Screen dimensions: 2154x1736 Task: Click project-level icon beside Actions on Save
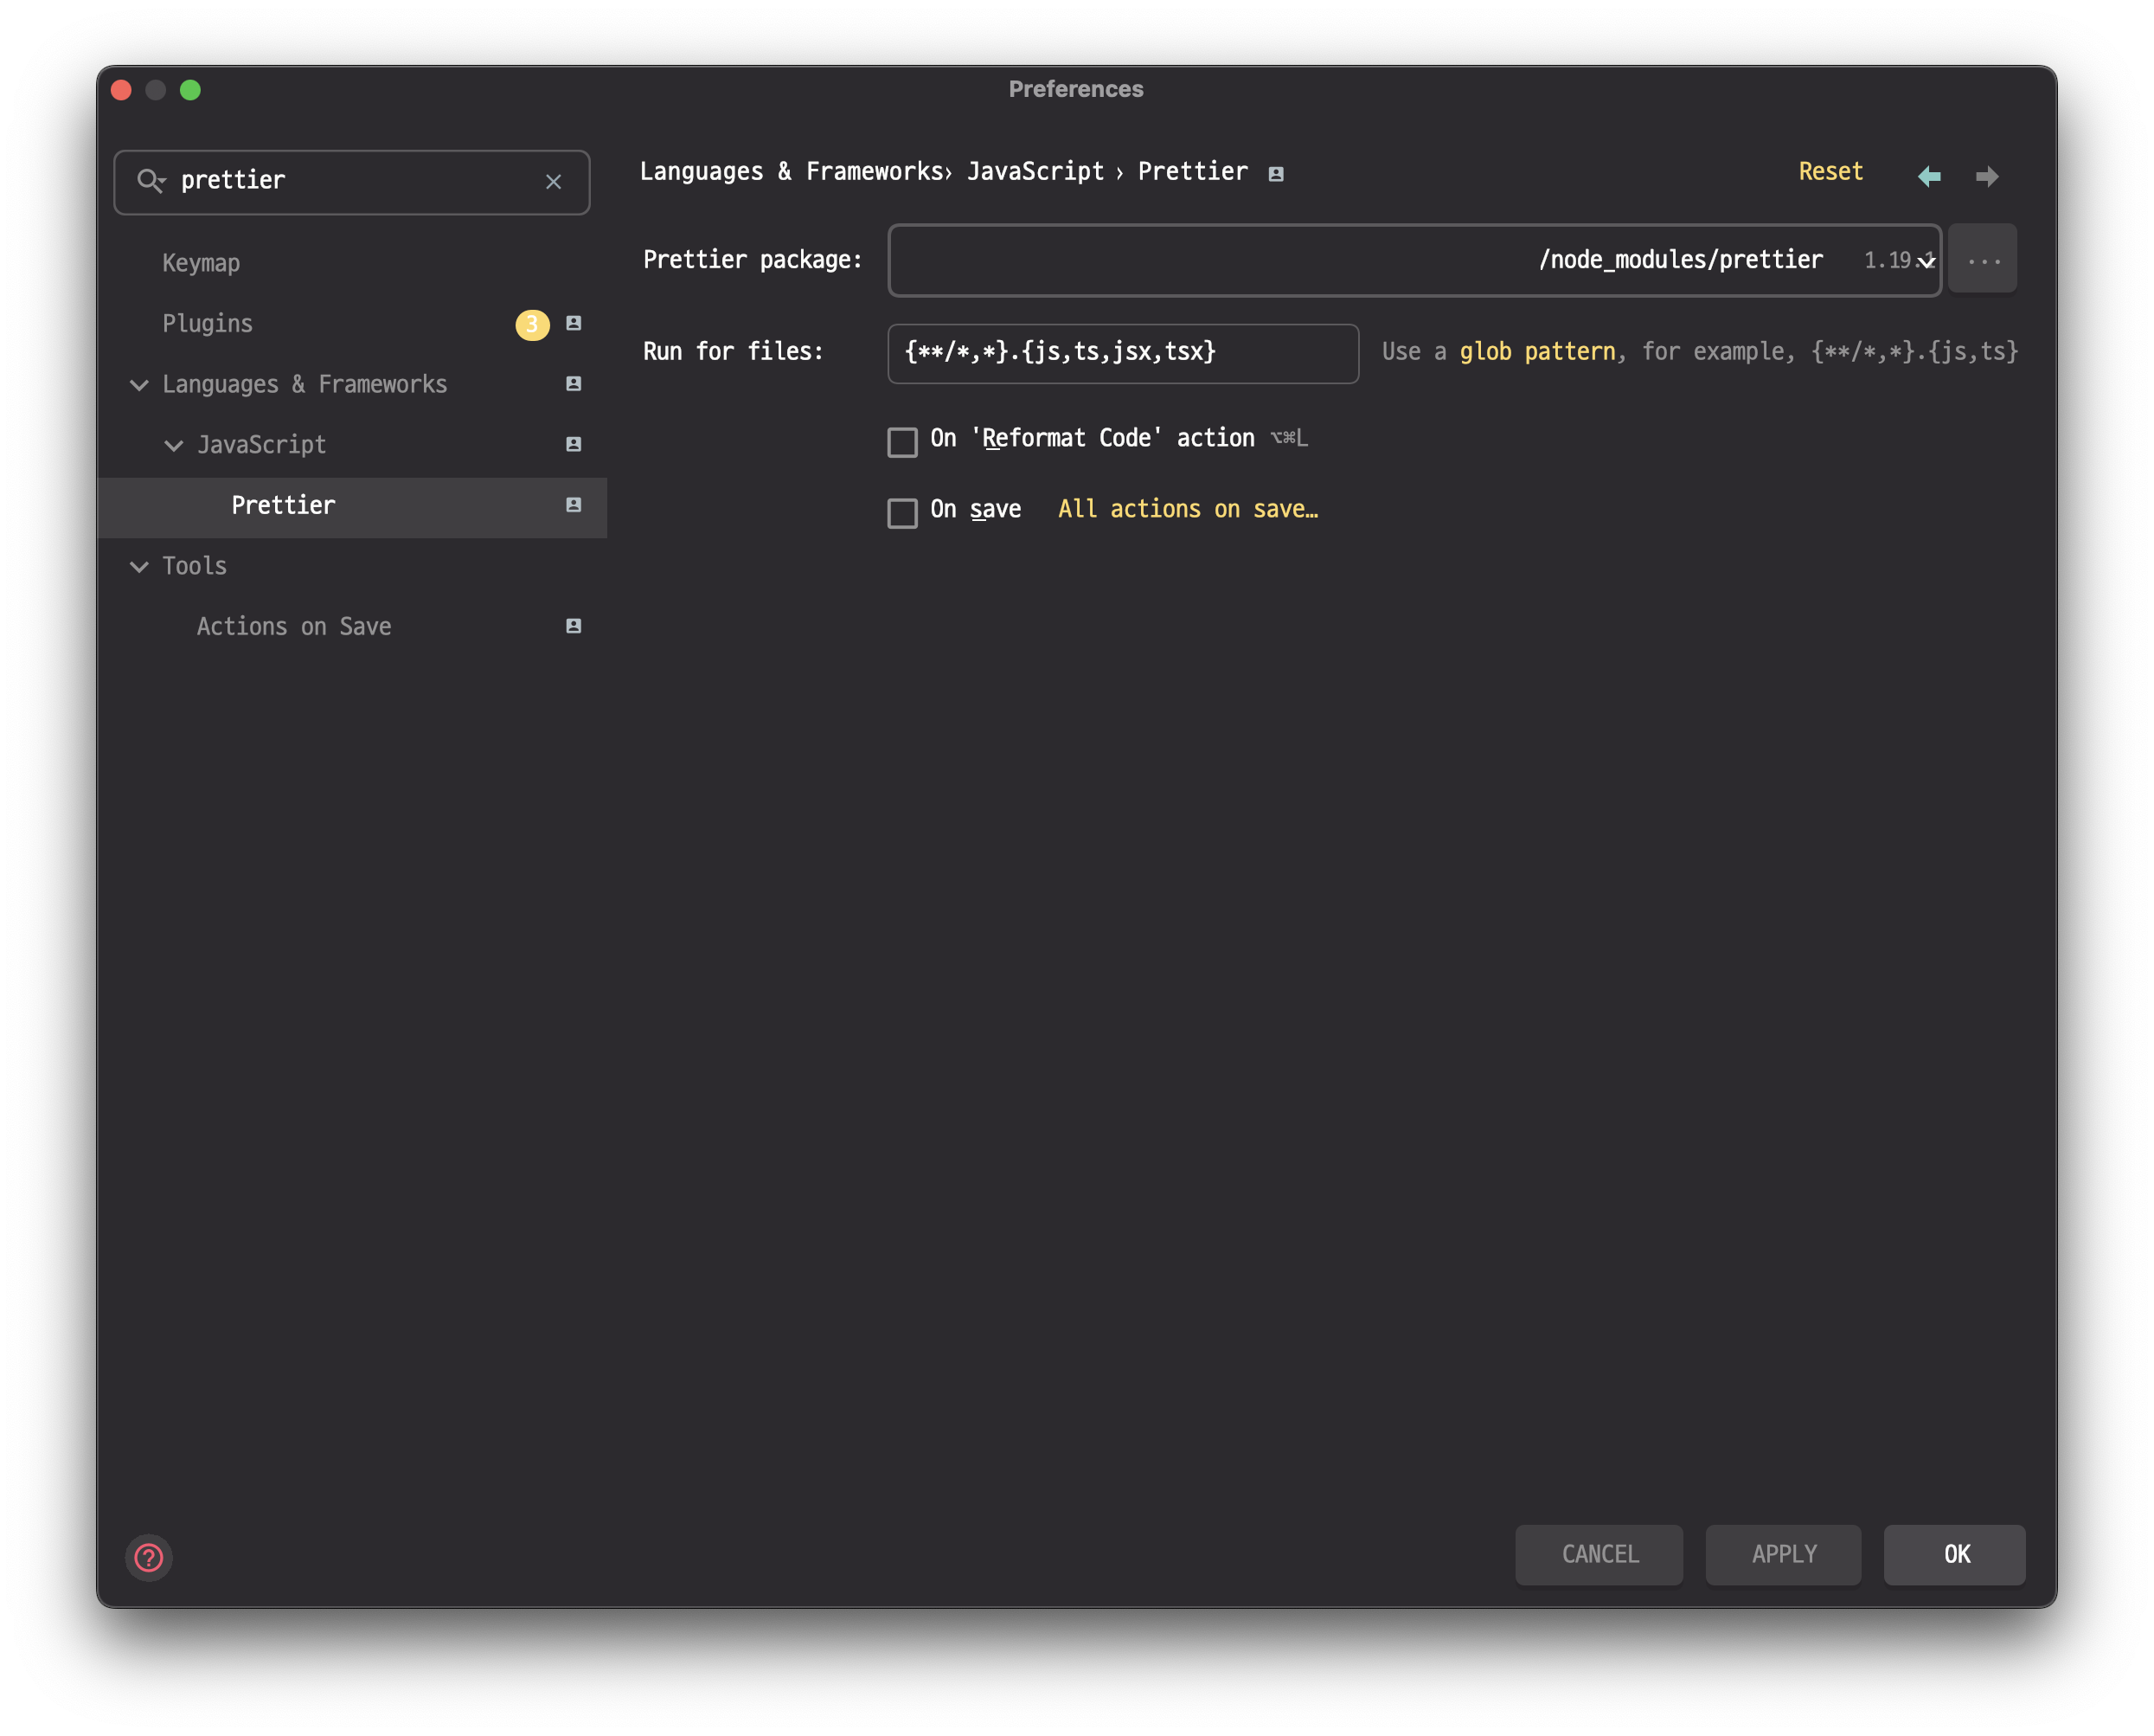[x=574, y=626]
